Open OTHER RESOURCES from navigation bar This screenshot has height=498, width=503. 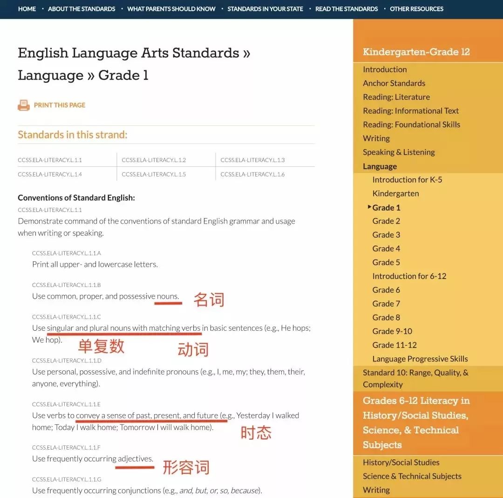(x=416, y=9)
